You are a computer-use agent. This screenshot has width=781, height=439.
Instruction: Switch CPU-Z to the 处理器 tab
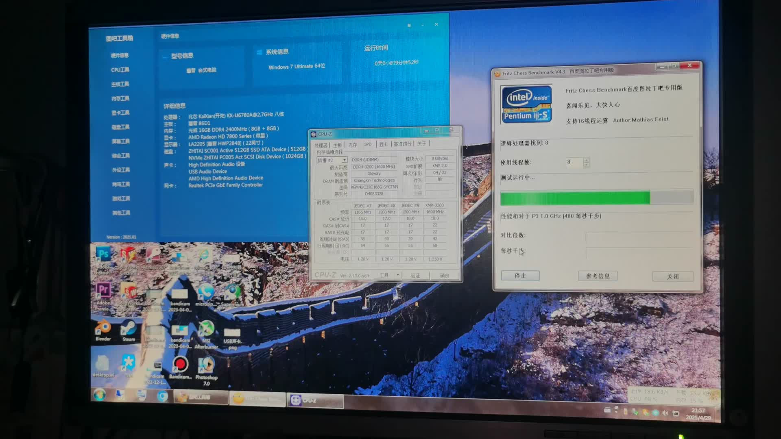click(x=321, y=143)
